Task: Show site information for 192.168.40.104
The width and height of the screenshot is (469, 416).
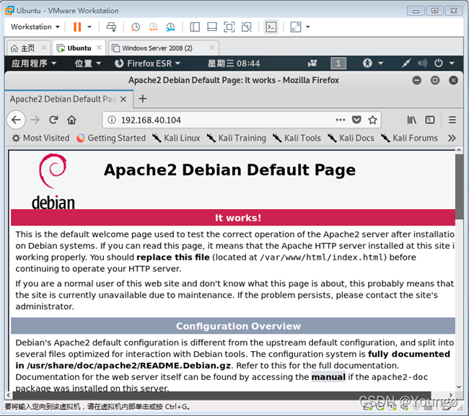Action: [x=112, y=120]
